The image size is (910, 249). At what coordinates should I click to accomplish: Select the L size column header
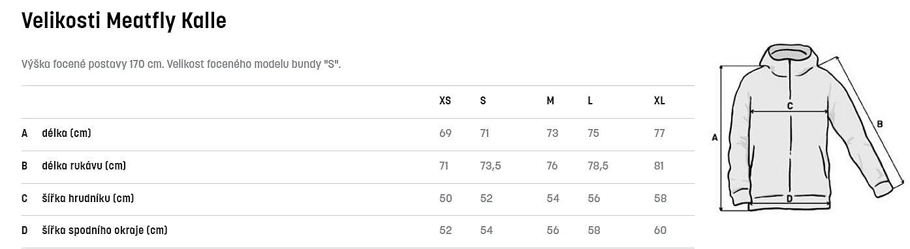tap(590, 101)
